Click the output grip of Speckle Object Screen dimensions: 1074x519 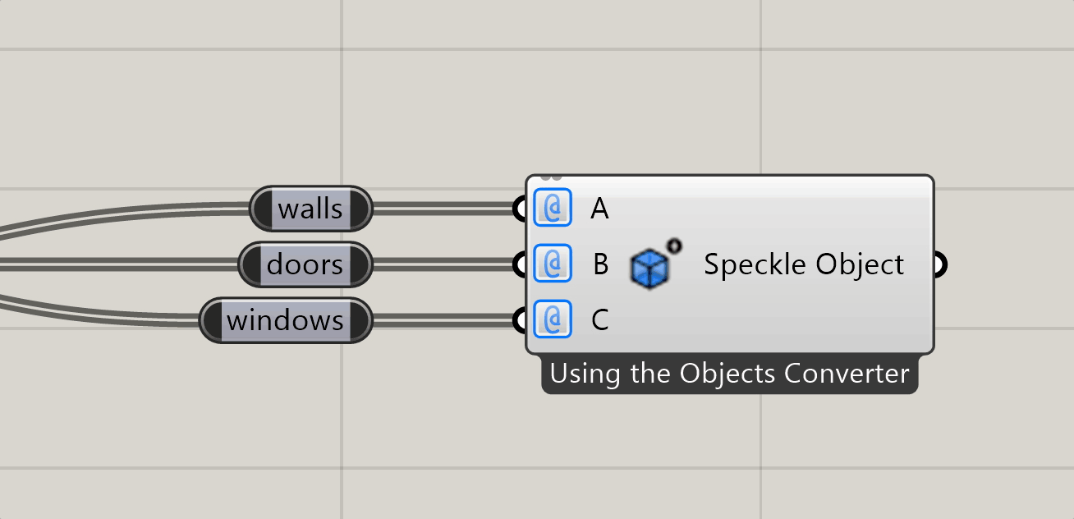click(940, 264)
